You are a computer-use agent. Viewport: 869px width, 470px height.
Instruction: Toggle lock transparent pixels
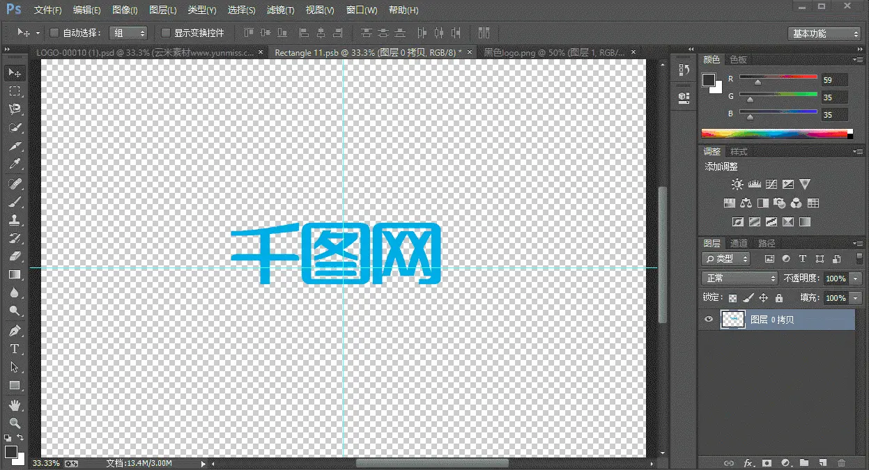733,298
